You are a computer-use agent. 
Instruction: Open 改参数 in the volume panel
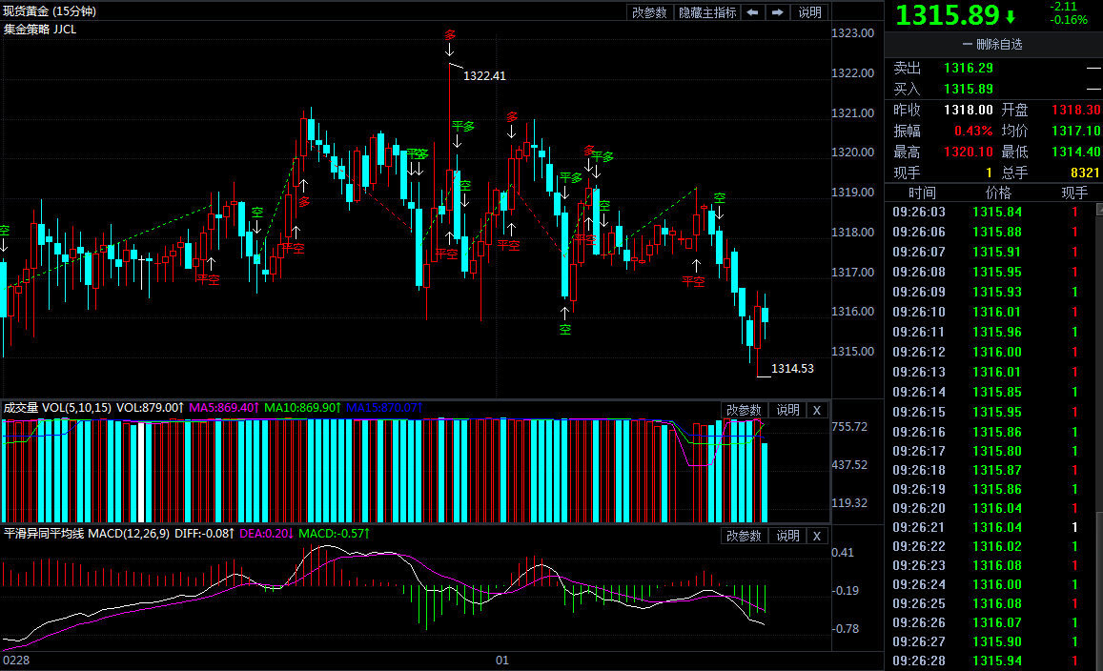click(x=744, y=410)
